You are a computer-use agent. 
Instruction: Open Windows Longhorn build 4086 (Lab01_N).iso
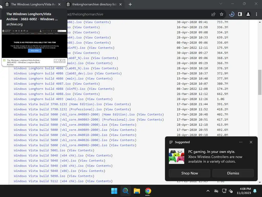51,68
